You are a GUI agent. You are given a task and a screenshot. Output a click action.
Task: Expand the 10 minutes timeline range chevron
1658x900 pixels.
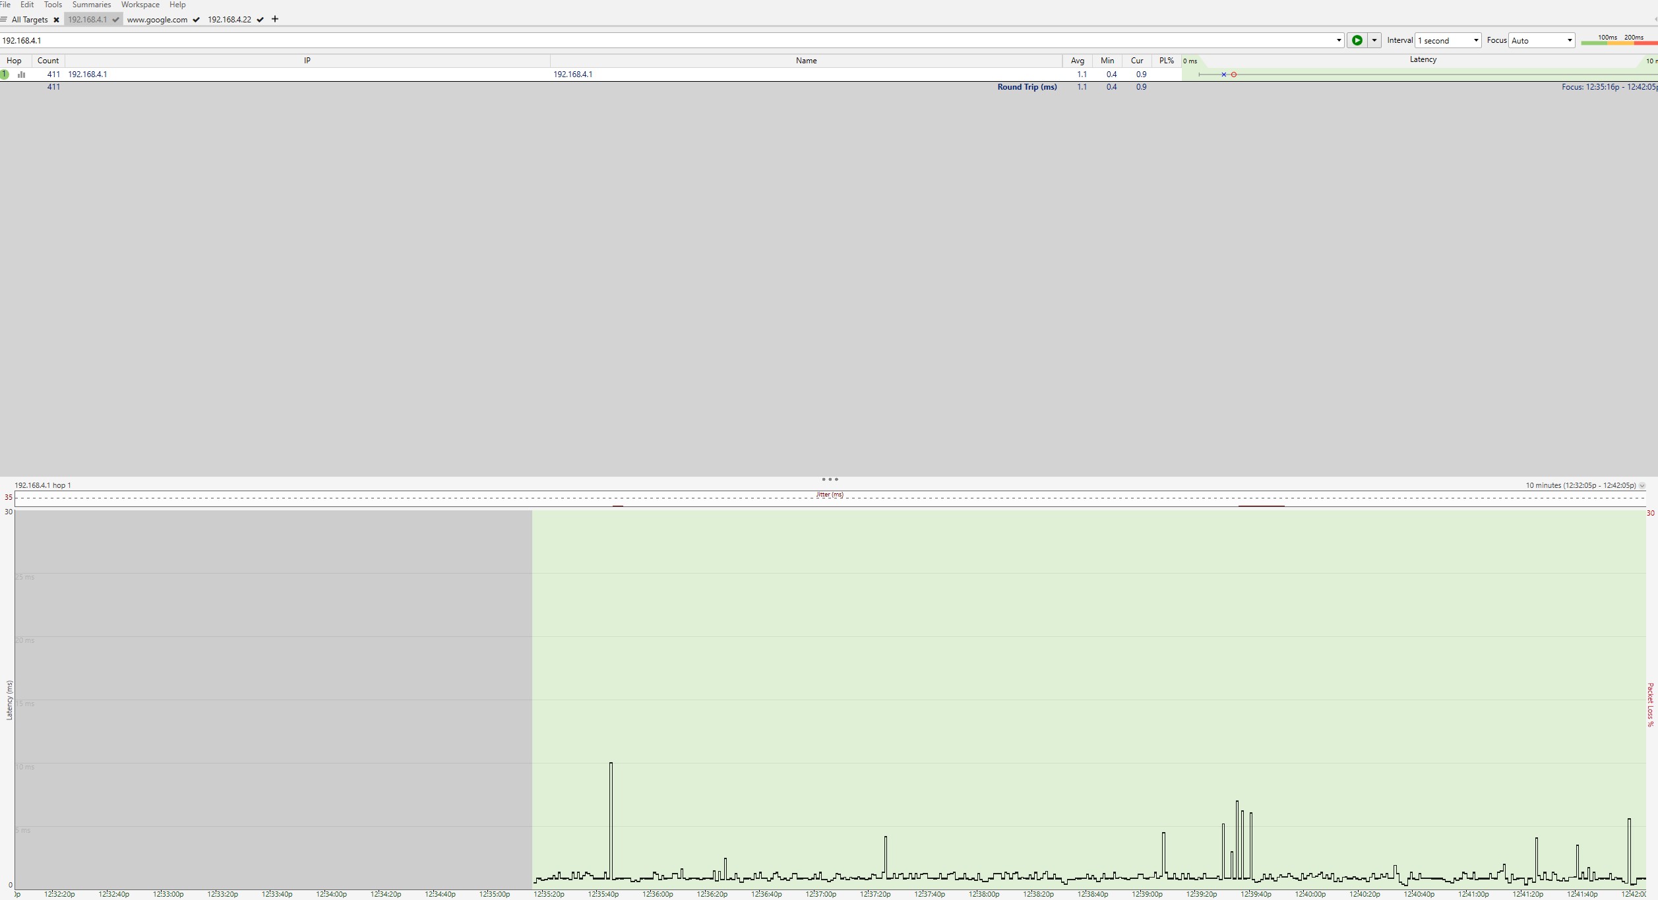point(1642,485)
